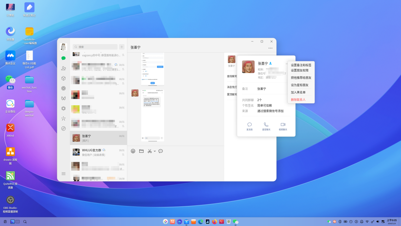Open wechat_function folder on desktop

[29, 84]
